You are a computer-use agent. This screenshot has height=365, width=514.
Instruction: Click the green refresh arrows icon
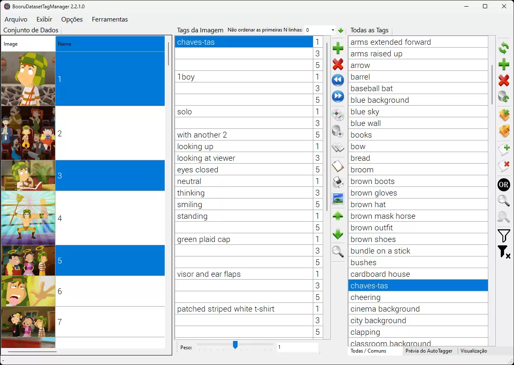[504, 48]
